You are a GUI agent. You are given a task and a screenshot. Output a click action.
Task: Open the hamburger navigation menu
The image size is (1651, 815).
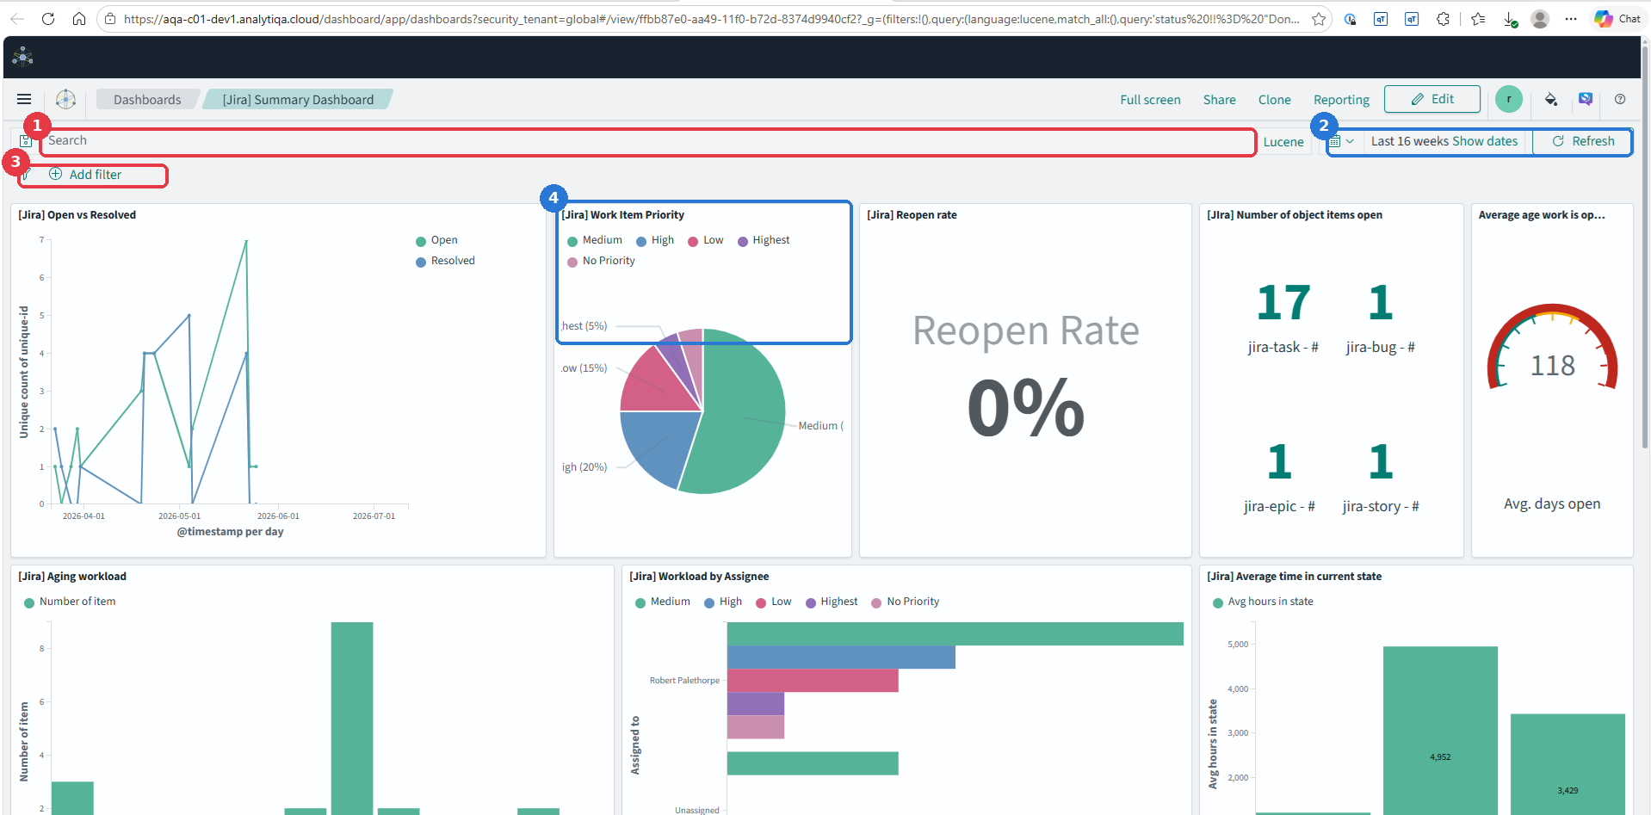pos(24,99)
